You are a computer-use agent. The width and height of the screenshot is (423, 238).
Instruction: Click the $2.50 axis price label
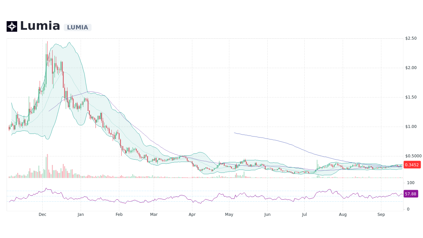pyautogui.click(x=410, y=38)
